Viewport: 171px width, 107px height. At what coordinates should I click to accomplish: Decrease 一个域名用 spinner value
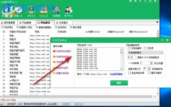pos(151,64)
